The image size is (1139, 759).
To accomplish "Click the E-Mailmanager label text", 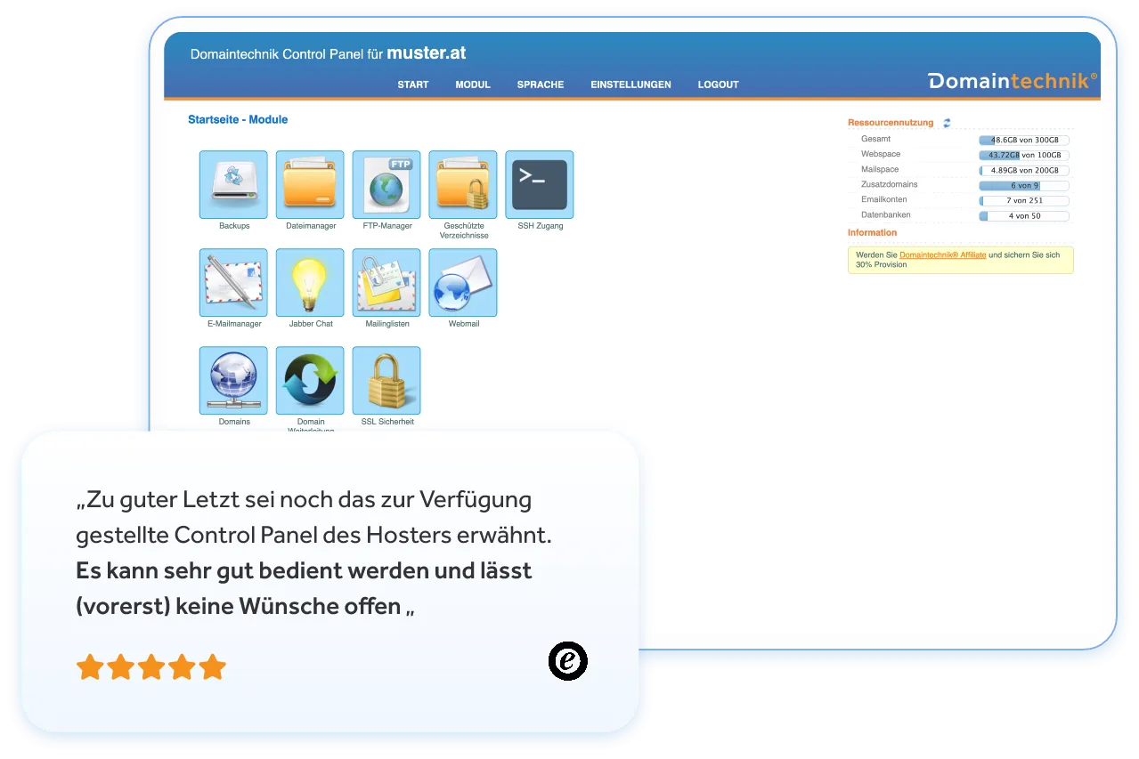I will [234, 324].
